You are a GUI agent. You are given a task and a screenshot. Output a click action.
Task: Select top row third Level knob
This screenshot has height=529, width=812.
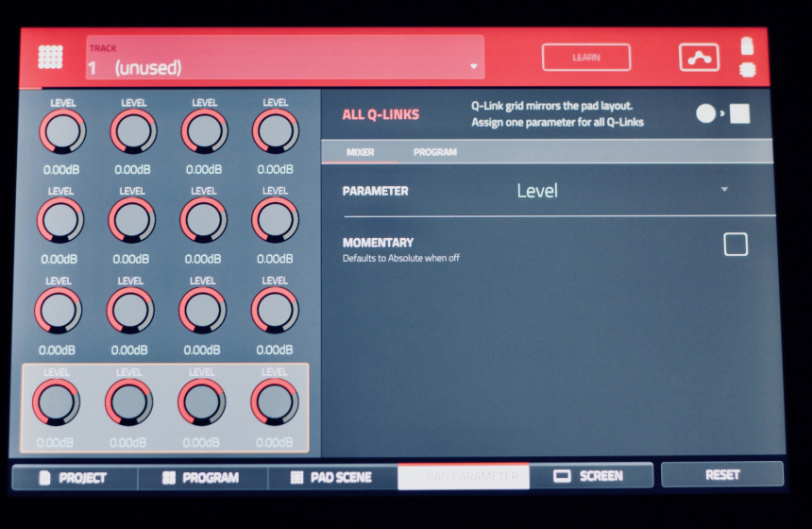coord(204,131)
